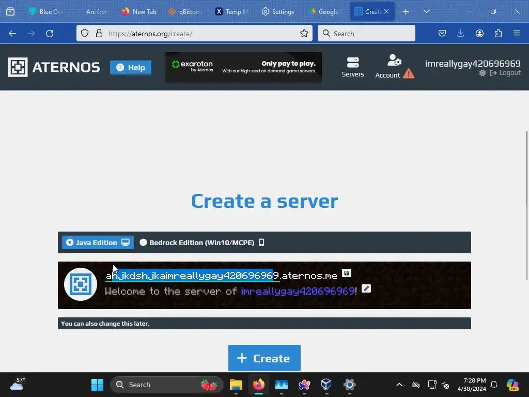Image resolution: width=529 pixels, height=397 pixels.
Task: Open the clock showing 7:28 PM
Action: [472, 385]
